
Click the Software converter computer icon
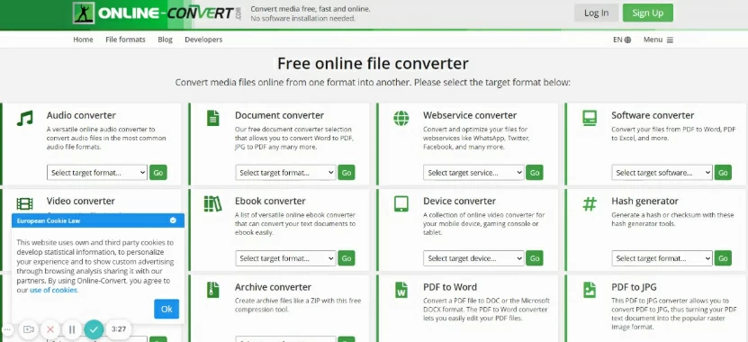coord(590,118)
